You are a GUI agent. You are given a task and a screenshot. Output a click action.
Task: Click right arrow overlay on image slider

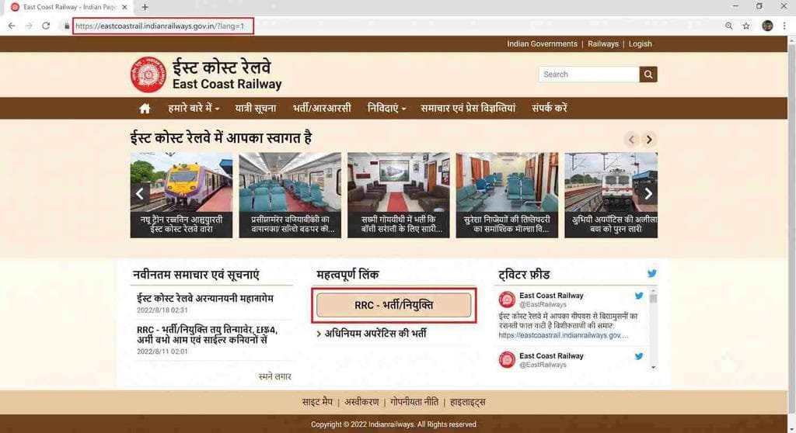coord(648,194)
